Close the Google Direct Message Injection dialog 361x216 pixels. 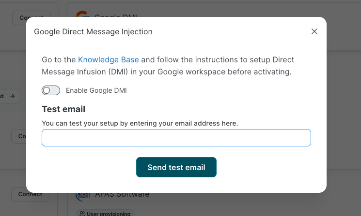pos(314,31)
